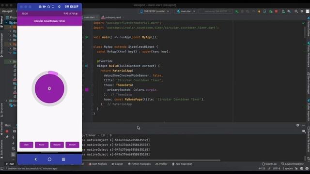Image resolution: width=310 pixels, height=174 pixels.
Task: Open the Layout Inspector
Action: 293,164
